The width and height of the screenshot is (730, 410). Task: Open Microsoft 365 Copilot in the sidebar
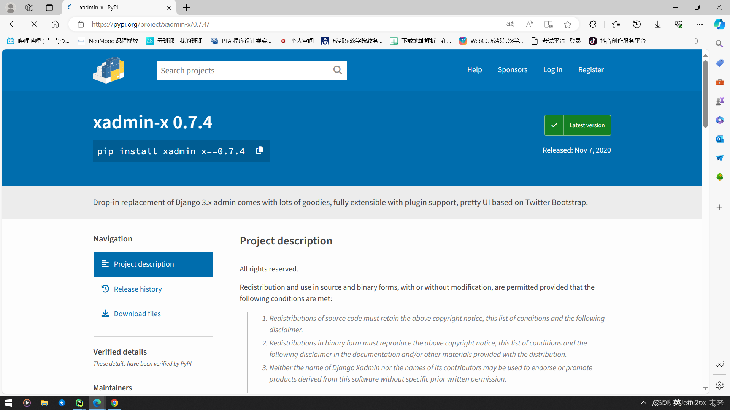pos(719,120)
